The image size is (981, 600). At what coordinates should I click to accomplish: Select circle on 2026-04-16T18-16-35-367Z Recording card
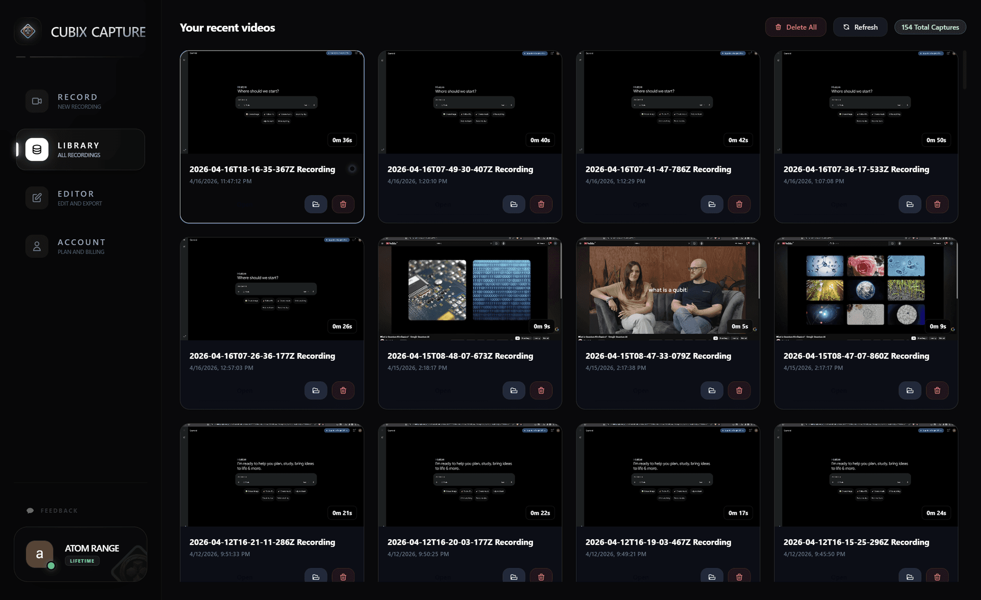tap(352, 169)
